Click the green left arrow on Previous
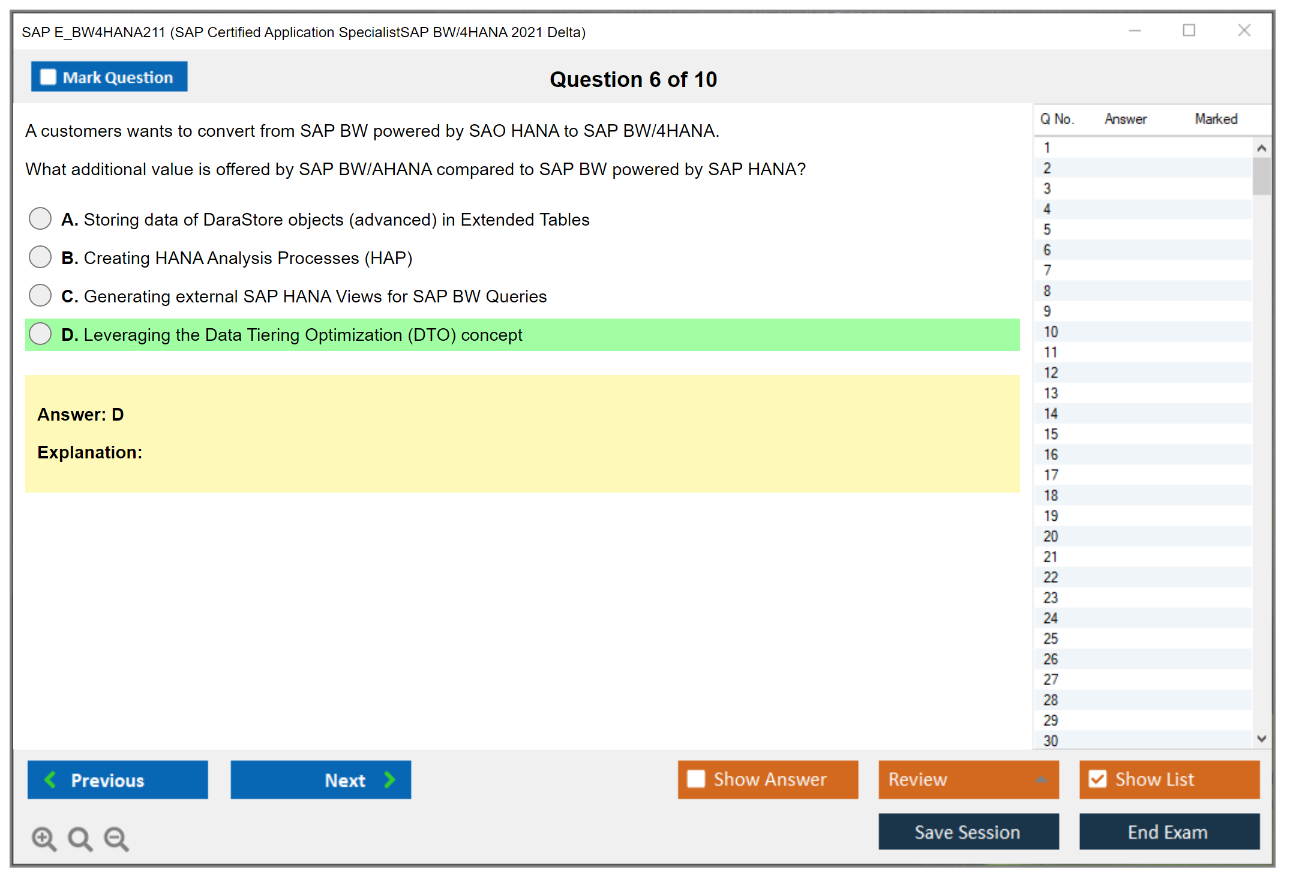Screen dimensions: 1290x882 click(x=50, y=779)
